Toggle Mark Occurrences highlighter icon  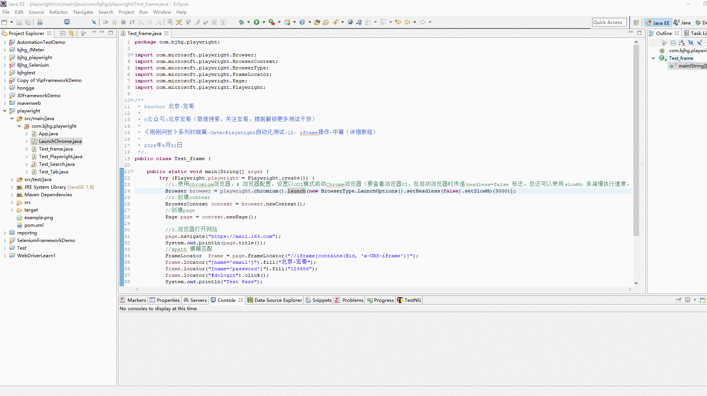pos(197,22)
